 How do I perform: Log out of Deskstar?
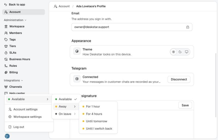pos(29,127)
